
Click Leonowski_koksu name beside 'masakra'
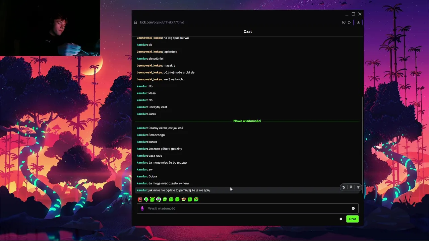(149, 66)
